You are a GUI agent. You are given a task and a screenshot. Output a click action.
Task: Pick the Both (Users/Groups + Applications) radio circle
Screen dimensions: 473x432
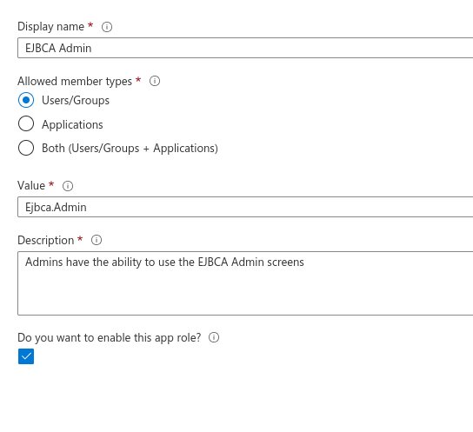[x=26, y=148]
